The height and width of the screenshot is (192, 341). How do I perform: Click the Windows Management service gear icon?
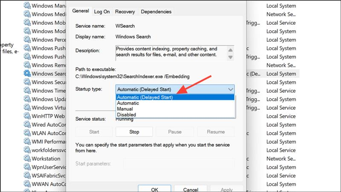[27, 6]
